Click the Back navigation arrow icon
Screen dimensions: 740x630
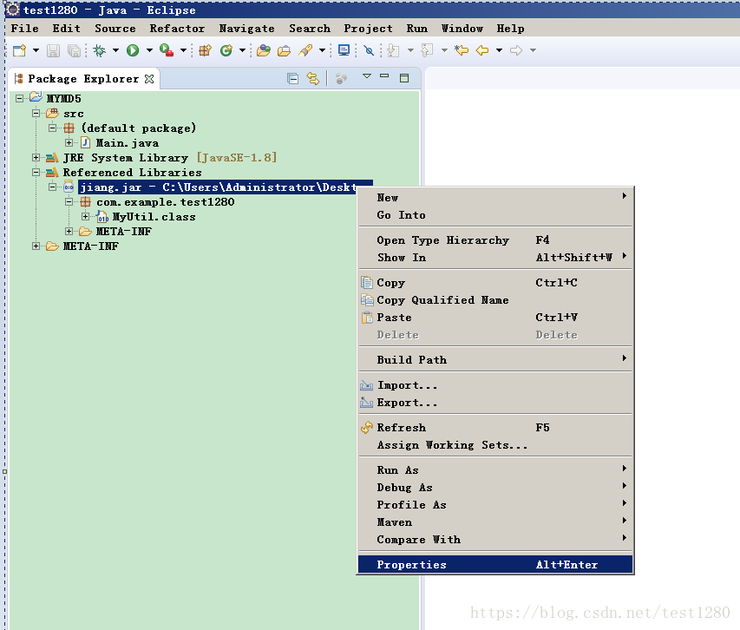point(481,50)
